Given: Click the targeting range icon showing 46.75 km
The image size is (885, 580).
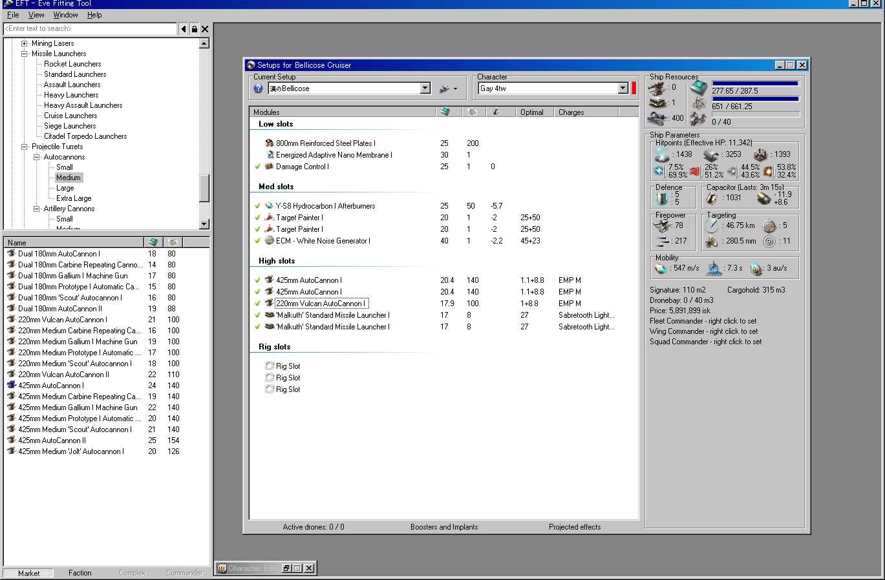Looking at the screenshot, I should click(712, 225).
